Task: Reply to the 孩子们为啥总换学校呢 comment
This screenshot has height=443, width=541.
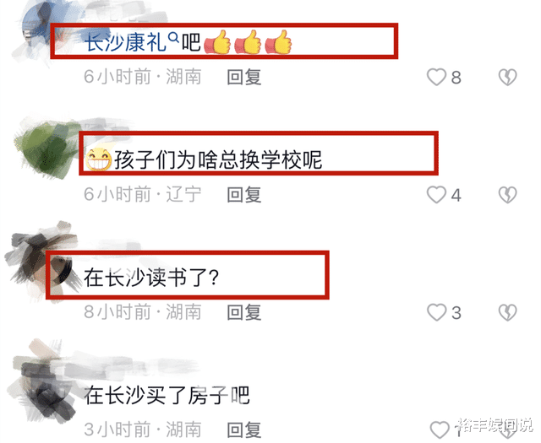Action: click(x=244, y=195)
